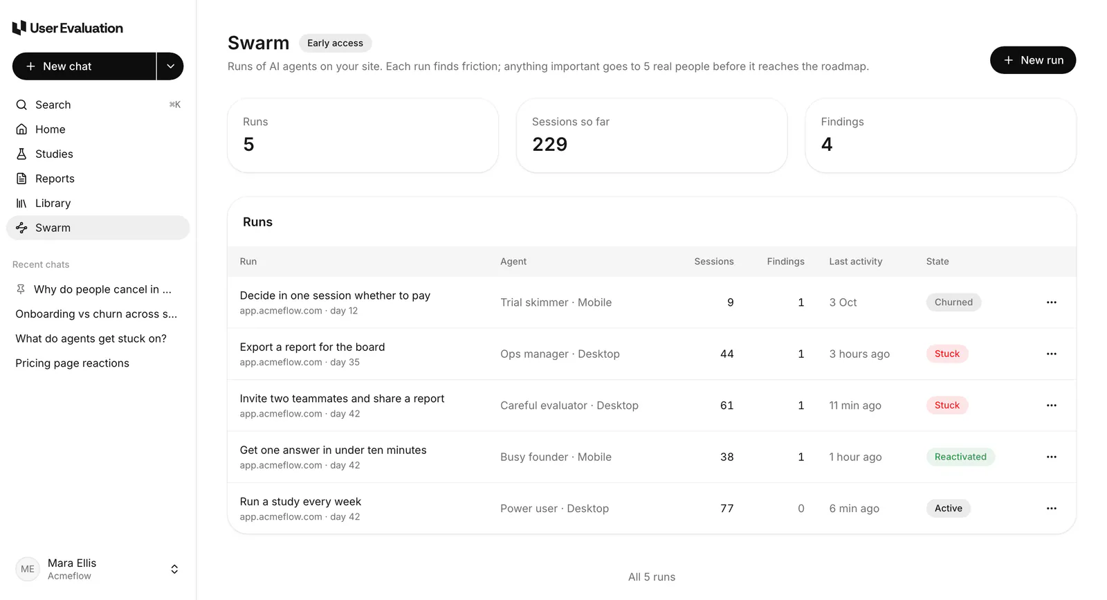
Task: Go to the Reports page
Action: point(98,179)
